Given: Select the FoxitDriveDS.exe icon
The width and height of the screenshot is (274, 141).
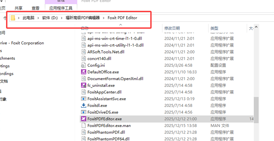Looking at the screenshot, I should 84,112.
